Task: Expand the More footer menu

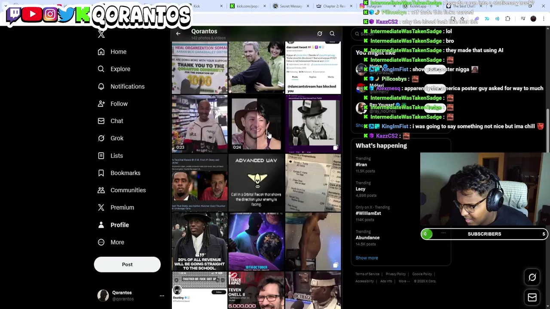Action: pos(403,282)
